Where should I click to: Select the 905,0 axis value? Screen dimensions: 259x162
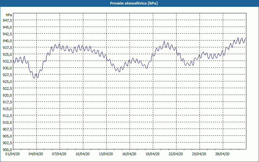7,136
